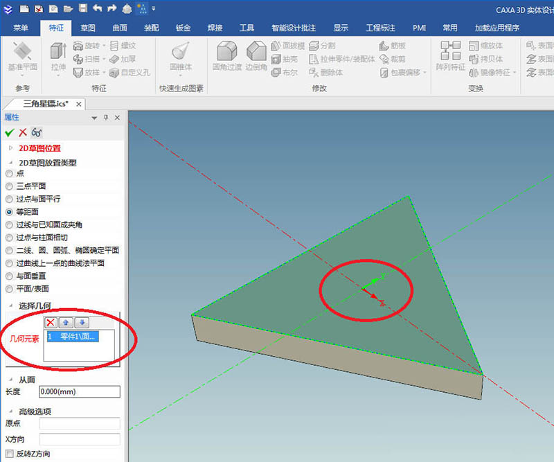Click the Redo arrow icon
The height and width of the screenshot is (462, 554).
click(x=112, y=8)
